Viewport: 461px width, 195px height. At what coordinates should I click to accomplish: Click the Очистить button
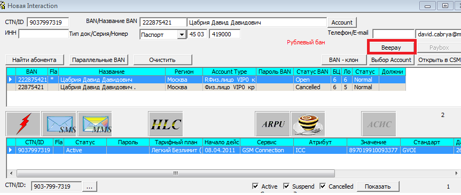(x=162, y=60)
